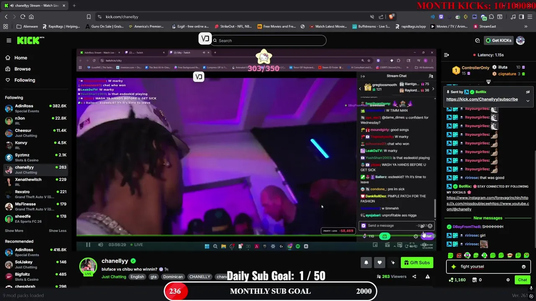Click Show Less in Following list
The image size is (536, 301).
(57, 231)
